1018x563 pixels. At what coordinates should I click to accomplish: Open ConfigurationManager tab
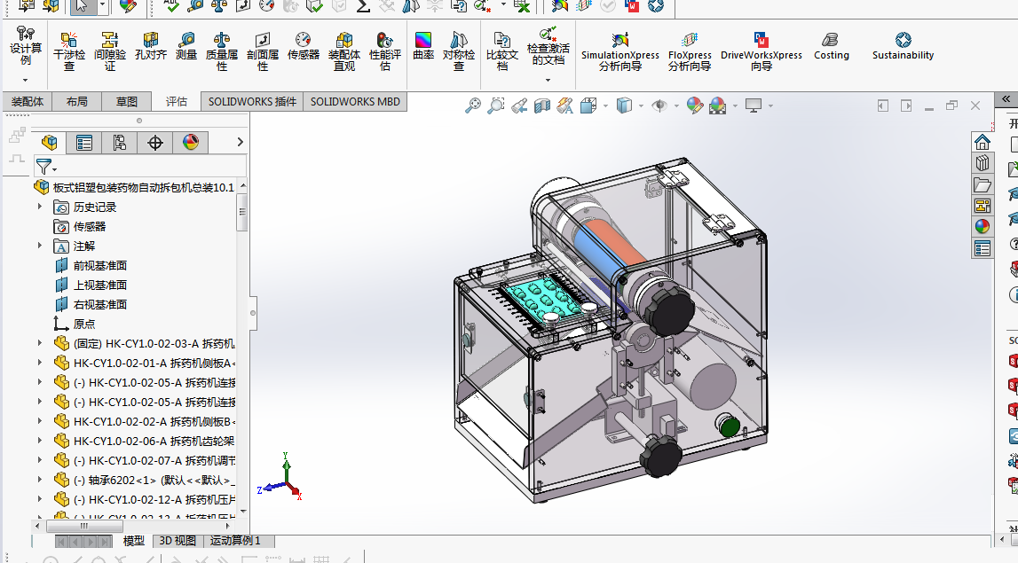[120, 143]
